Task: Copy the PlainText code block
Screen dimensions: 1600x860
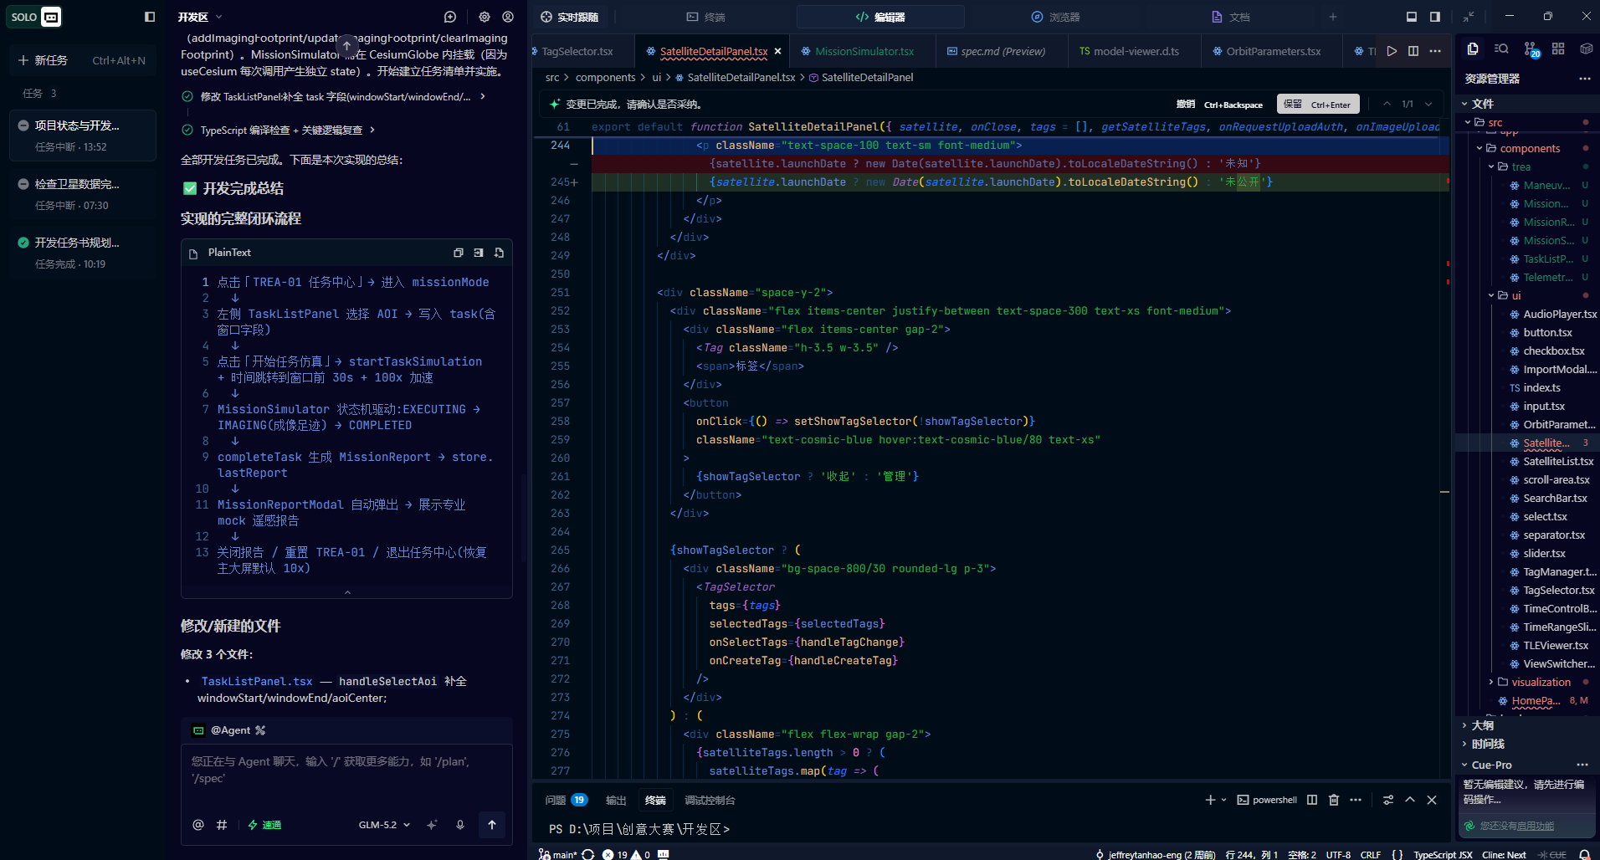Action: (x=459, y=253)
